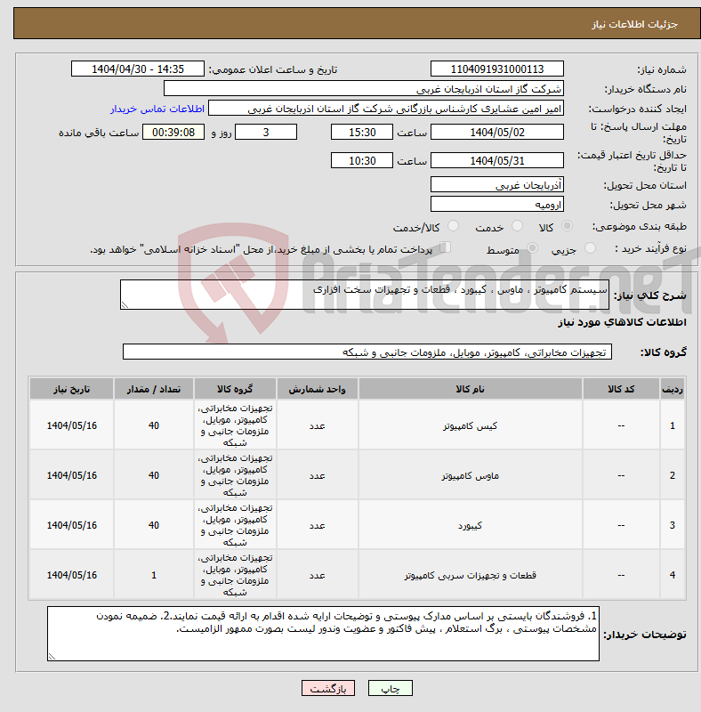Click the تاریخ نیاز column header

click(72, 389)
